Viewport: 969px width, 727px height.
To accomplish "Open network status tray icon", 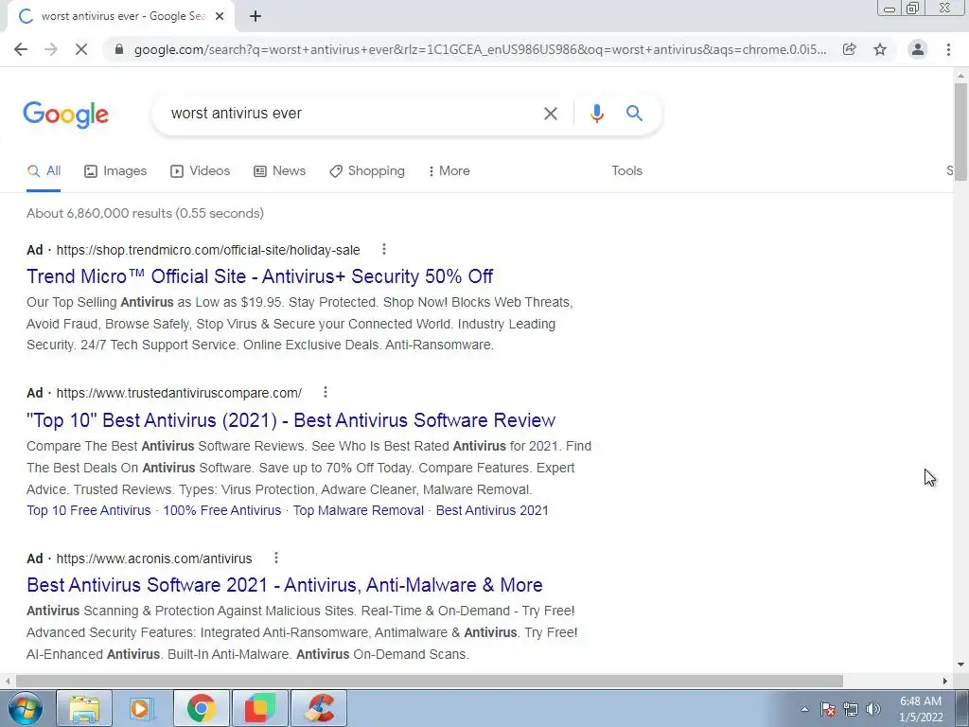I will coord(851,709).
